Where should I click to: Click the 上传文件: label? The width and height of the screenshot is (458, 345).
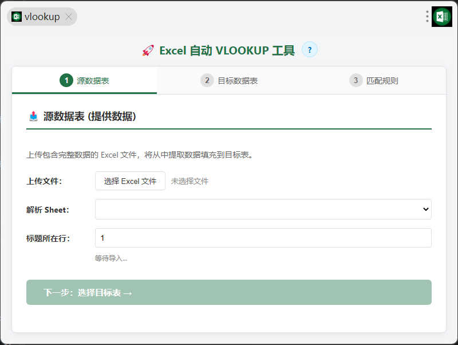click(44, 181)
